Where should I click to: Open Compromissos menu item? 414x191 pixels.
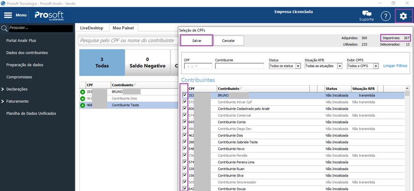(x=19, y=77)
